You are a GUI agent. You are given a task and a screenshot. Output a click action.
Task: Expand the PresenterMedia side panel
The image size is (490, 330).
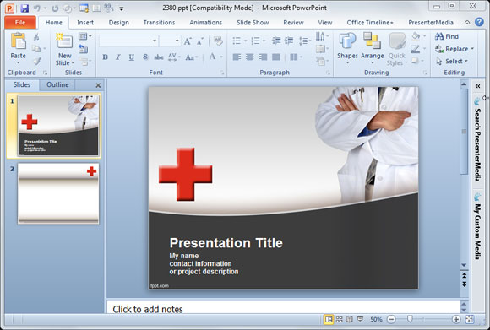pos(477,86)
